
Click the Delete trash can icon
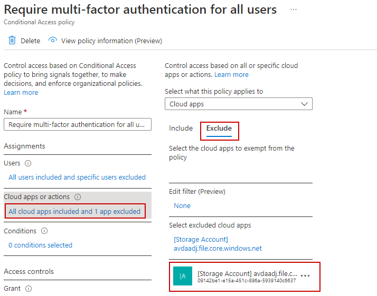click(12, 41)
